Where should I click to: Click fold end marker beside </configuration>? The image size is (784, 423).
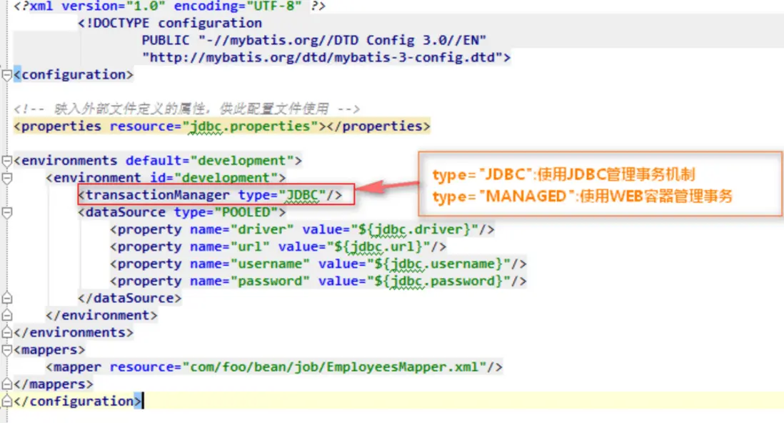(7, 402)
